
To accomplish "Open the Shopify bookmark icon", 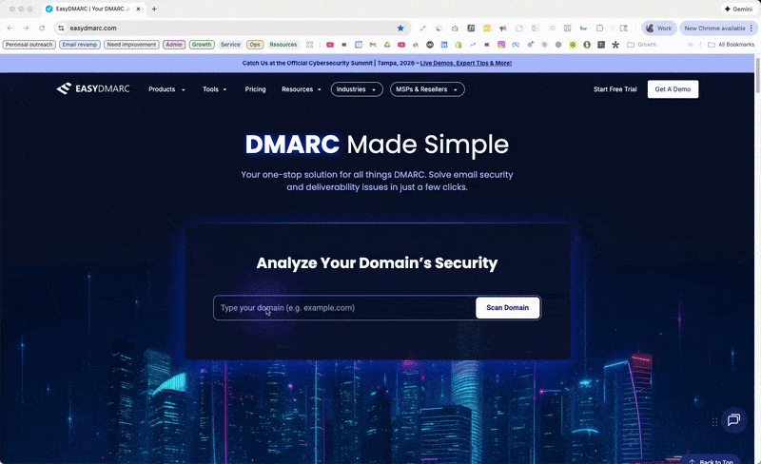I will (x=459, y=45).
